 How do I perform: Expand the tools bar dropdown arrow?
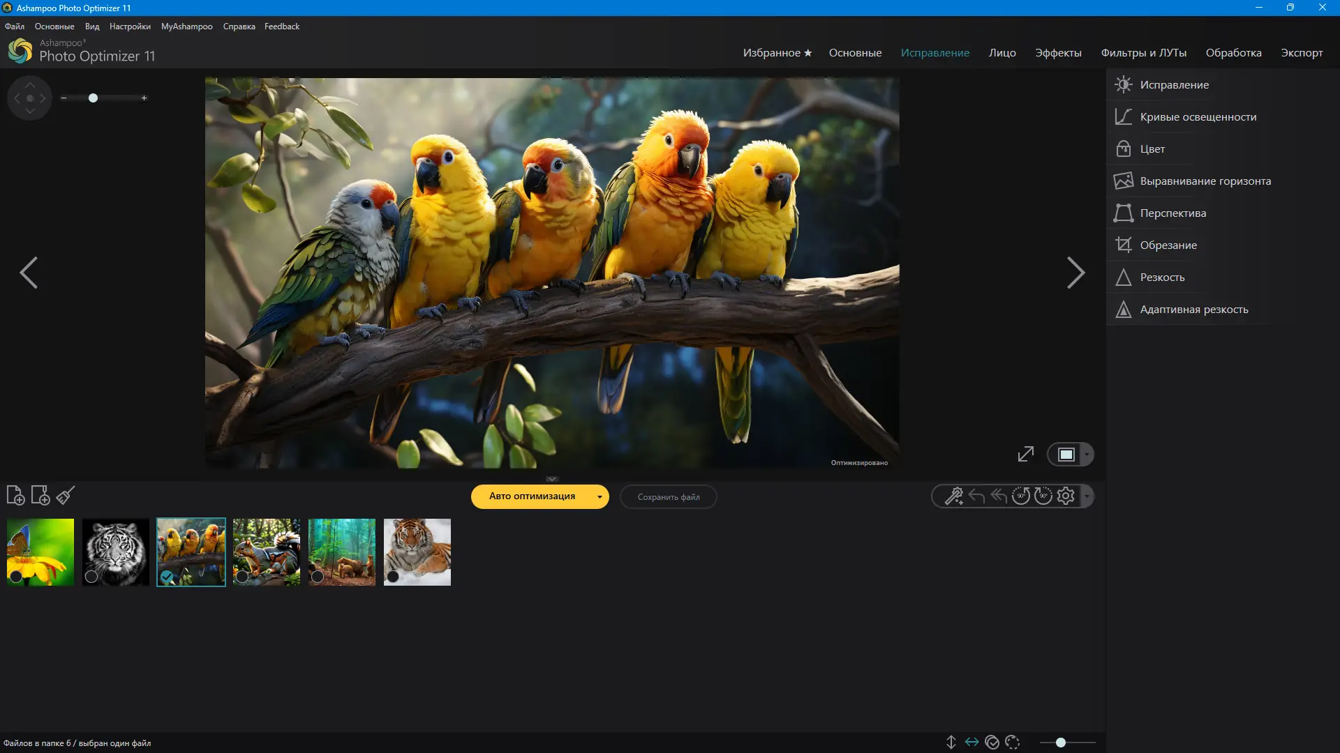(1087, 496)
